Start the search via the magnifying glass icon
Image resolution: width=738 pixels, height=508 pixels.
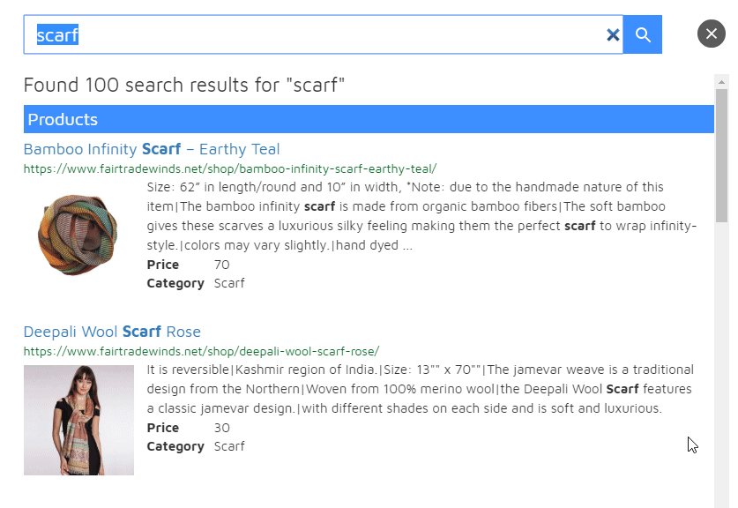coord(641,34)
